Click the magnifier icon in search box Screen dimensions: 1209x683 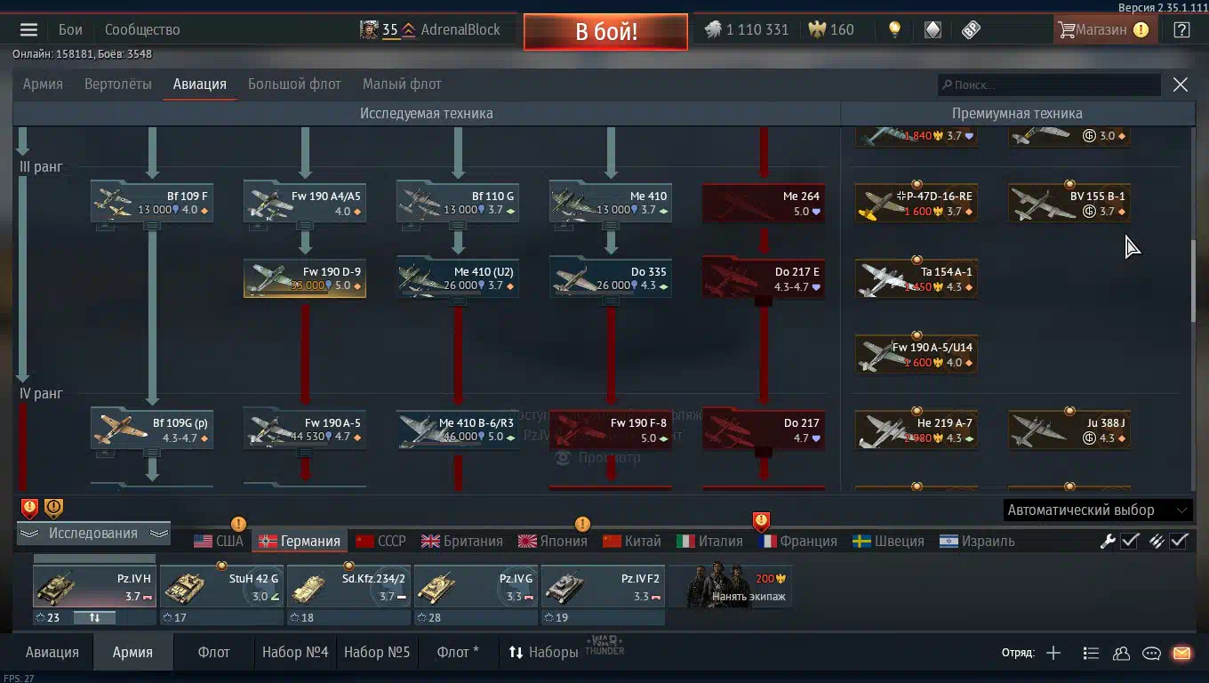click(x=947, y=84)
